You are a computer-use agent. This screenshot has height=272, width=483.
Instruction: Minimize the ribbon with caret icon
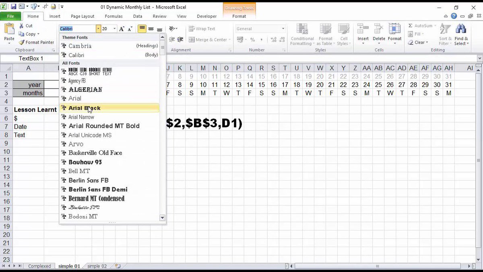click(x=446, y=17)
